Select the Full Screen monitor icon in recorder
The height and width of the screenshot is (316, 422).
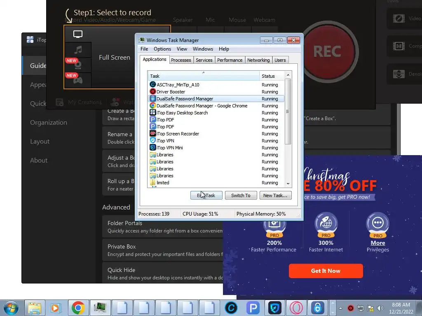(78, 34)
